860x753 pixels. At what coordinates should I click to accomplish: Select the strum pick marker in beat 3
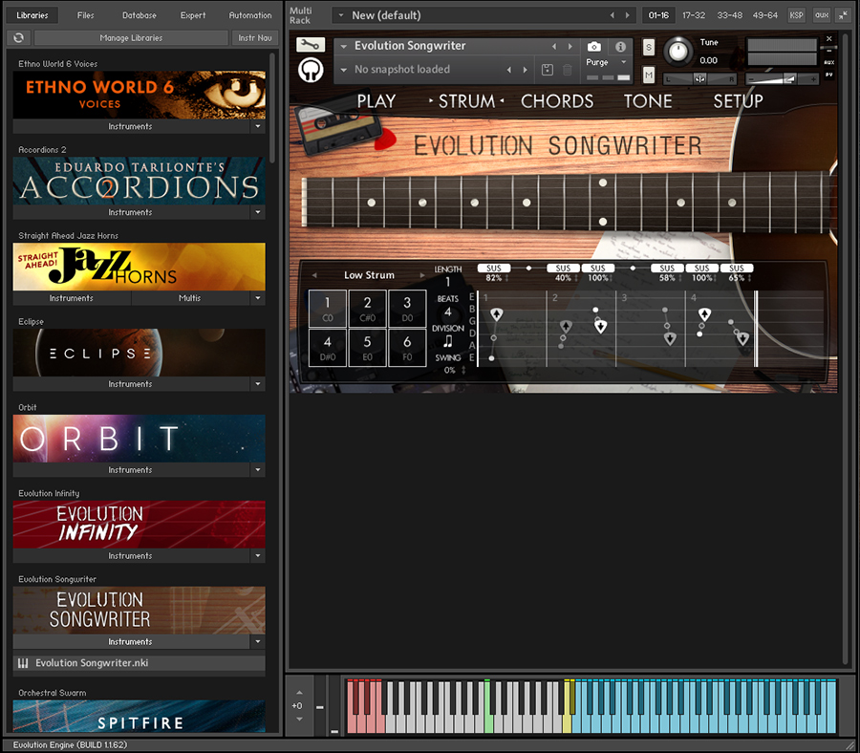(670, 339)
